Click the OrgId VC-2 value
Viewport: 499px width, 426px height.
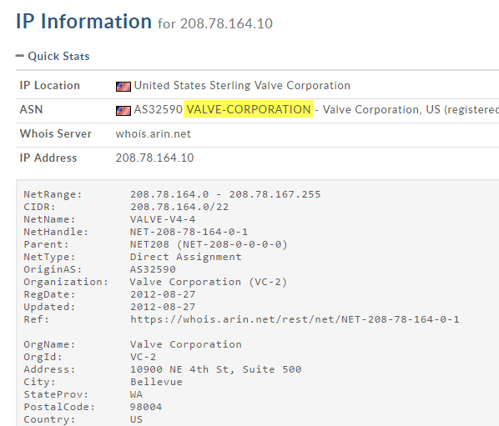pos(144,357)
